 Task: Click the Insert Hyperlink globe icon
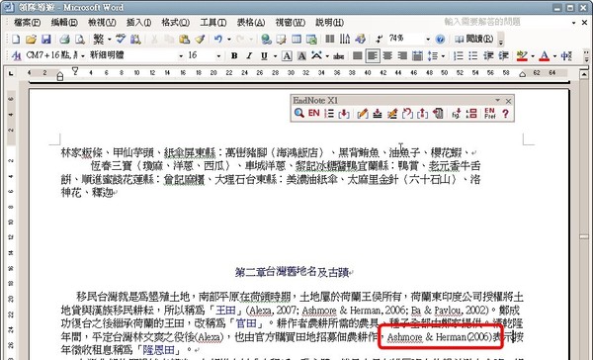tap(266, 39)
